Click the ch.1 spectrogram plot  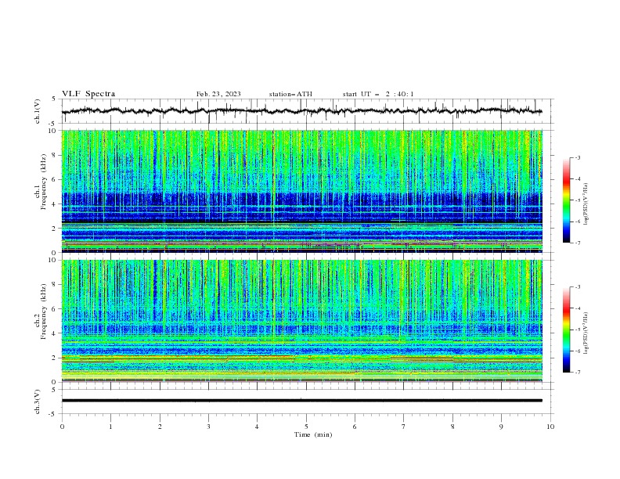pyautogui.click(x=302, y=191)
